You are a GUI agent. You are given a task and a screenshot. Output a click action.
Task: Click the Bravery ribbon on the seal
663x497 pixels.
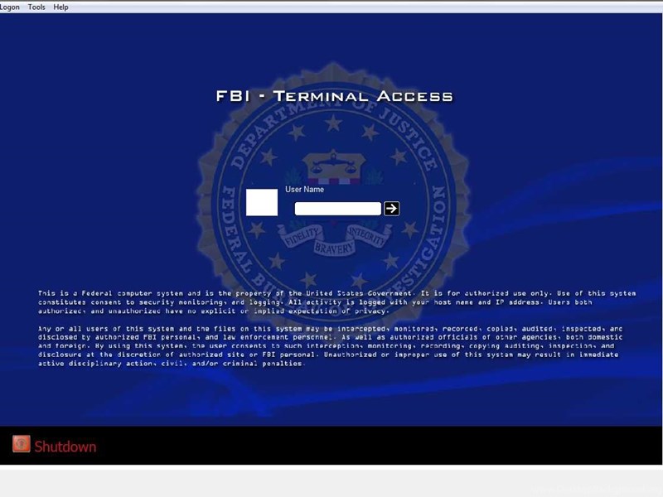334,248
